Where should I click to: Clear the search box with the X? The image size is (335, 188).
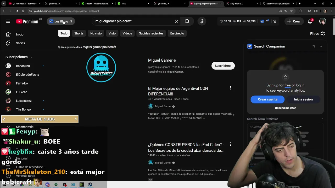(177, 21)
